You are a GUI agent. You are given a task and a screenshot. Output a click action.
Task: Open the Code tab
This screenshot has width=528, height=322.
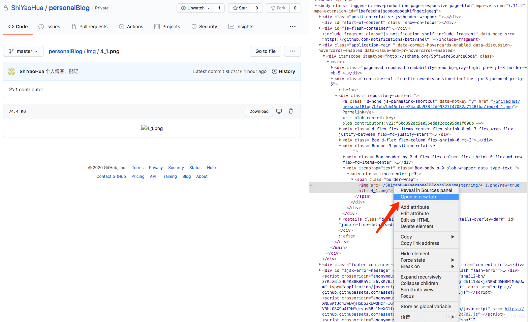coord(18,27)
